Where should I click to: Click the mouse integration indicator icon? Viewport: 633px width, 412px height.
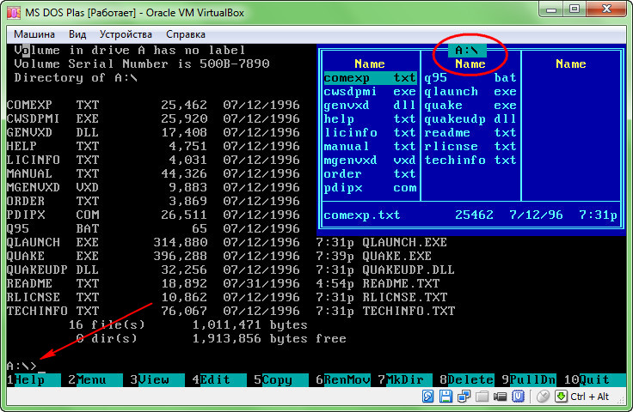coord(543,397)
